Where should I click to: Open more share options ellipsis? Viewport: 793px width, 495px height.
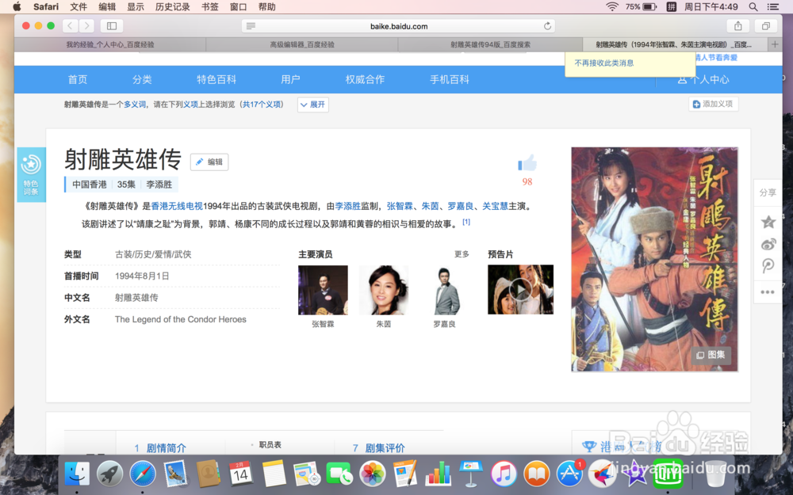coord(768,292)
